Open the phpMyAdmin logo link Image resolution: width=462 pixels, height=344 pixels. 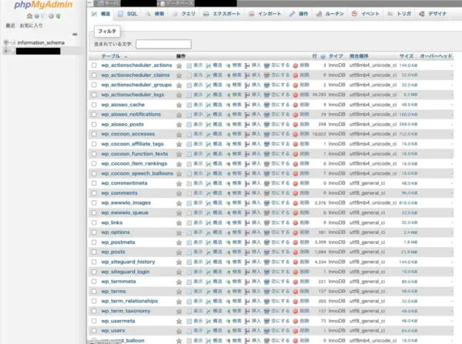pyautogui.click(x=43, y=5)
